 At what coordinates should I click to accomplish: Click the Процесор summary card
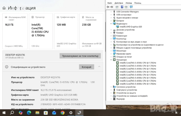click(x=41, y=31)
